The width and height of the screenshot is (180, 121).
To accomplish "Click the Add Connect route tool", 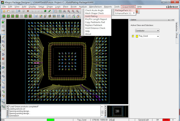I will pyautogui.click(x=3, y=37).
